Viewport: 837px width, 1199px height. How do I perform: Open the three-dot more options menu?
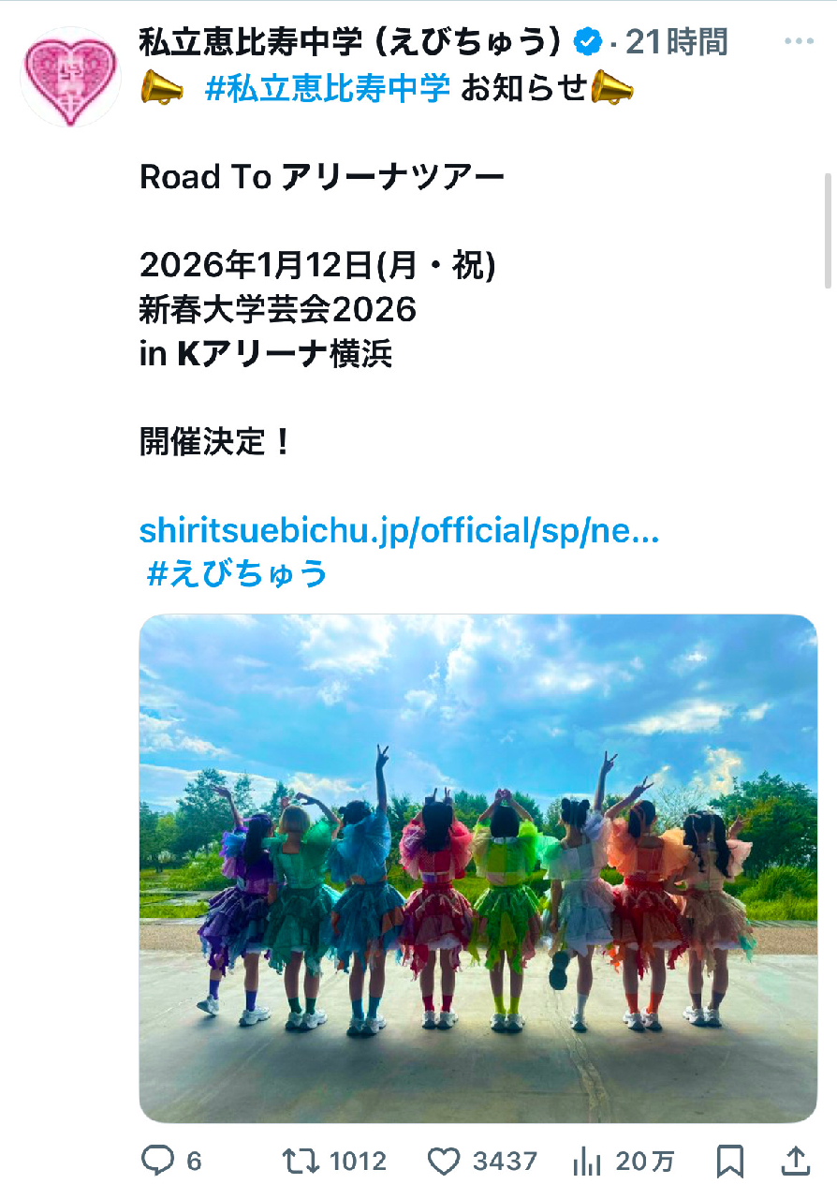(799, 42)
